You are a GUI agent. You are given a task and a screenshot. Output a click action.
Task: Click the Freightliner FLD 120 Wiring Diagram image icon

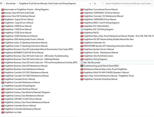tap(82, 30)
